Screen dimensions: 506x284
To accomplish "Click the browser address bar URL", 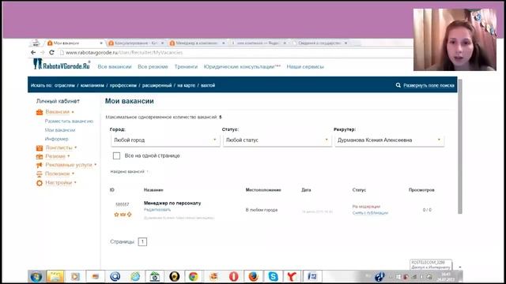I will [x=124, y=53].
